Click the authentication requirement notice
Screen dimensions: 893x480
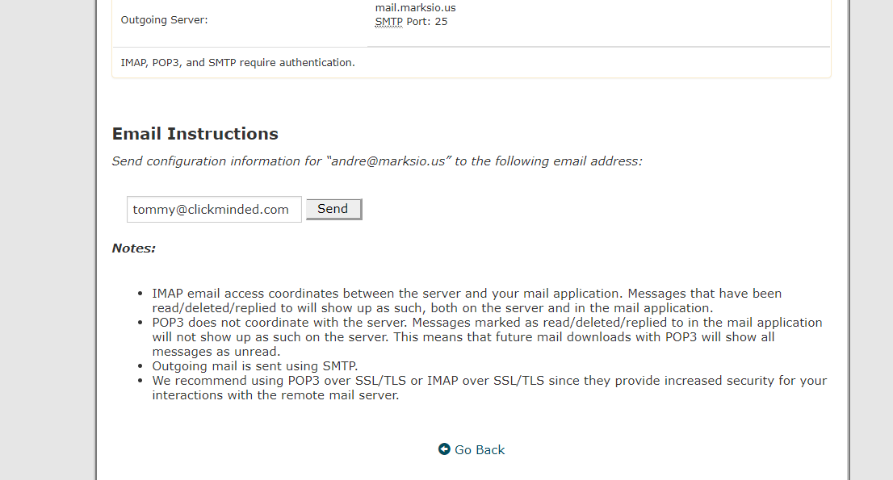(x=237, y=62)
